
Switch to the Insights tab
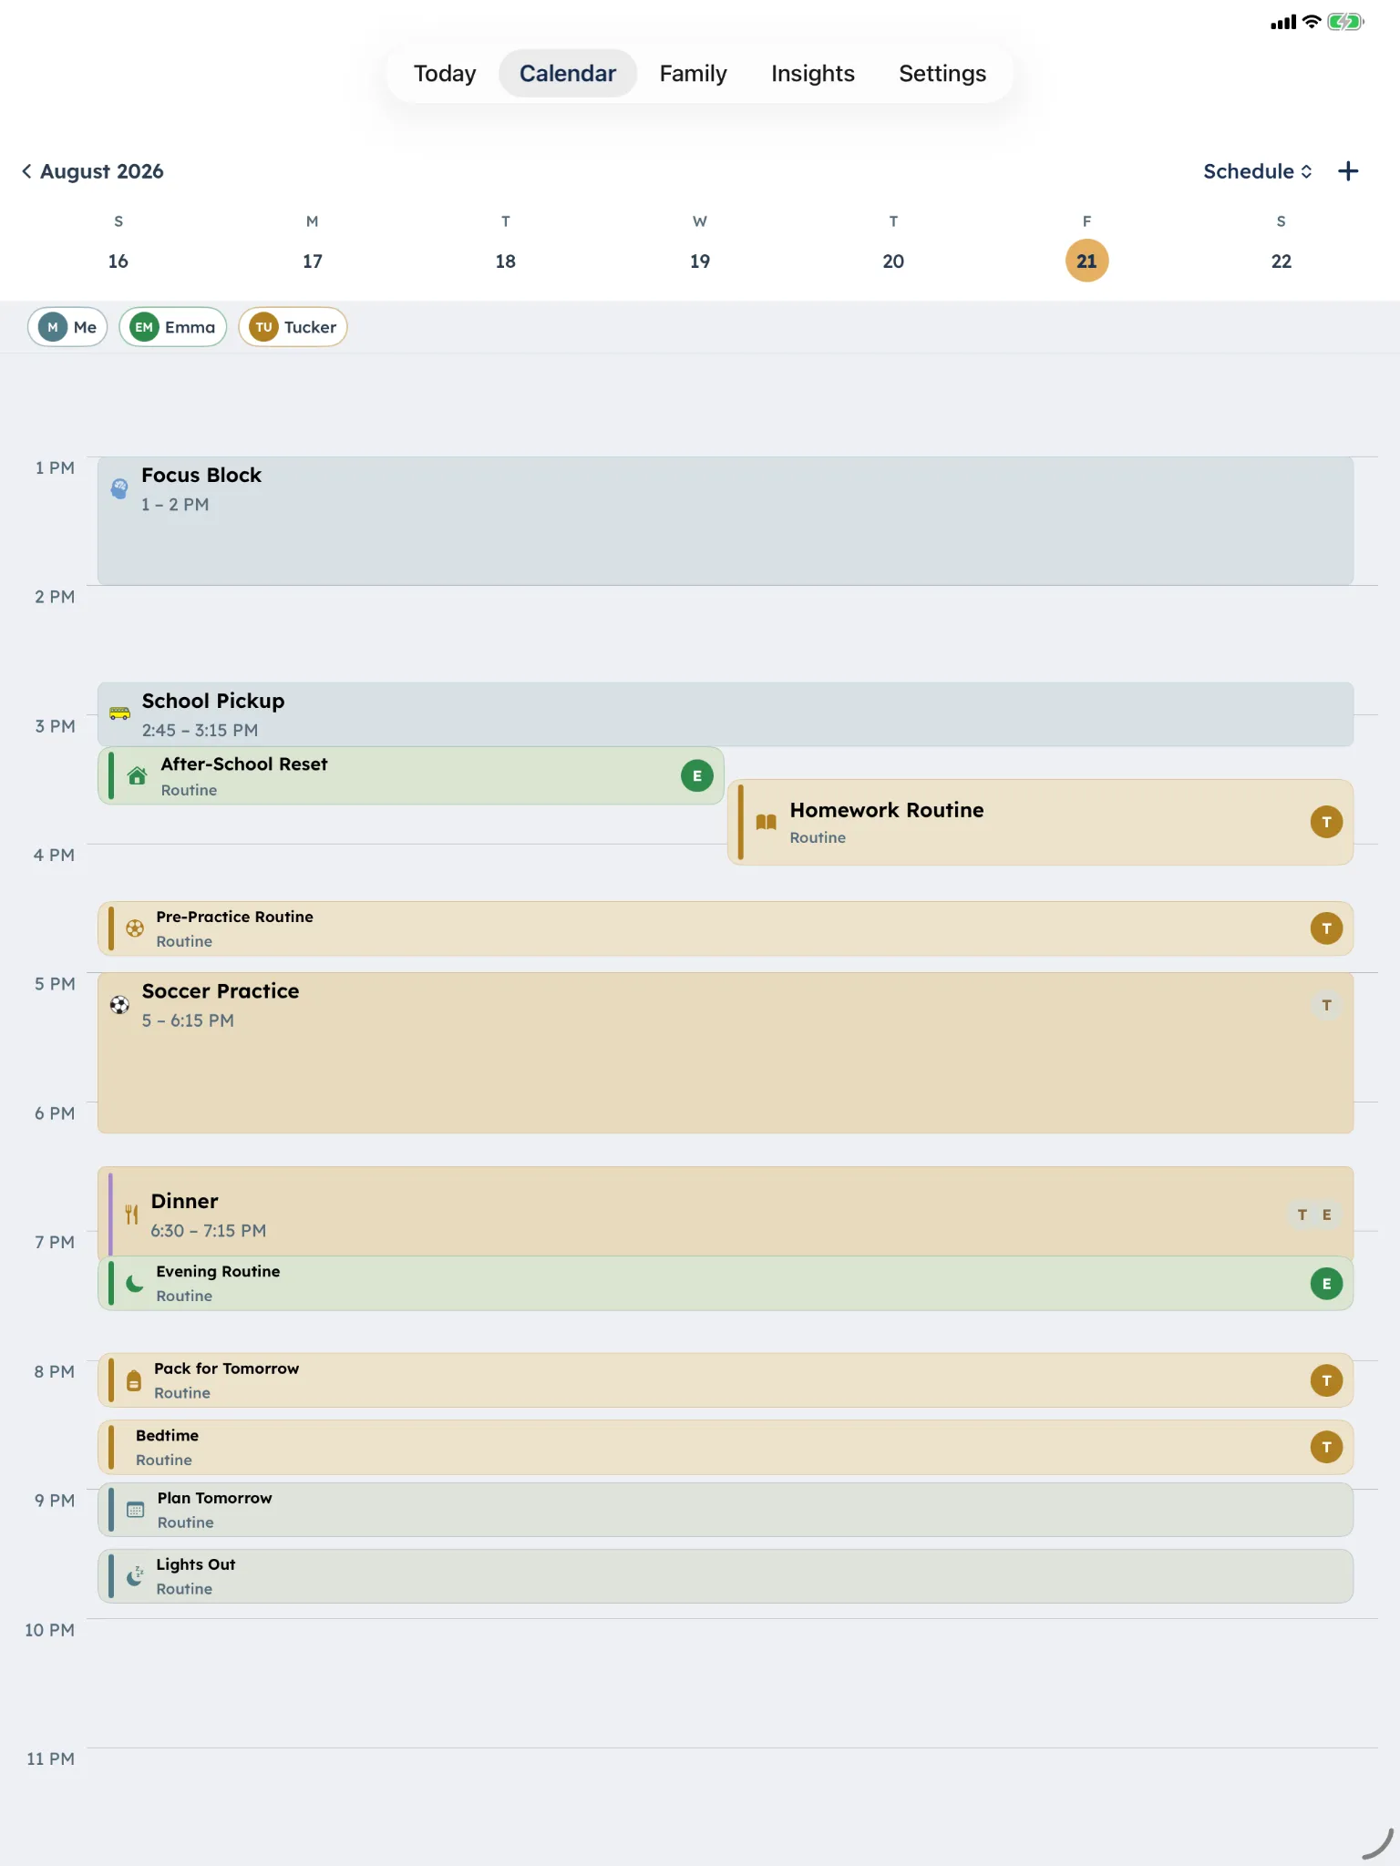click(813, 74)
